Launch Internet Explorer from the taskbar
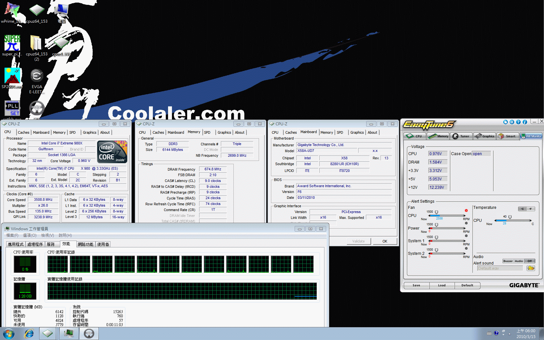 [29, 334]
